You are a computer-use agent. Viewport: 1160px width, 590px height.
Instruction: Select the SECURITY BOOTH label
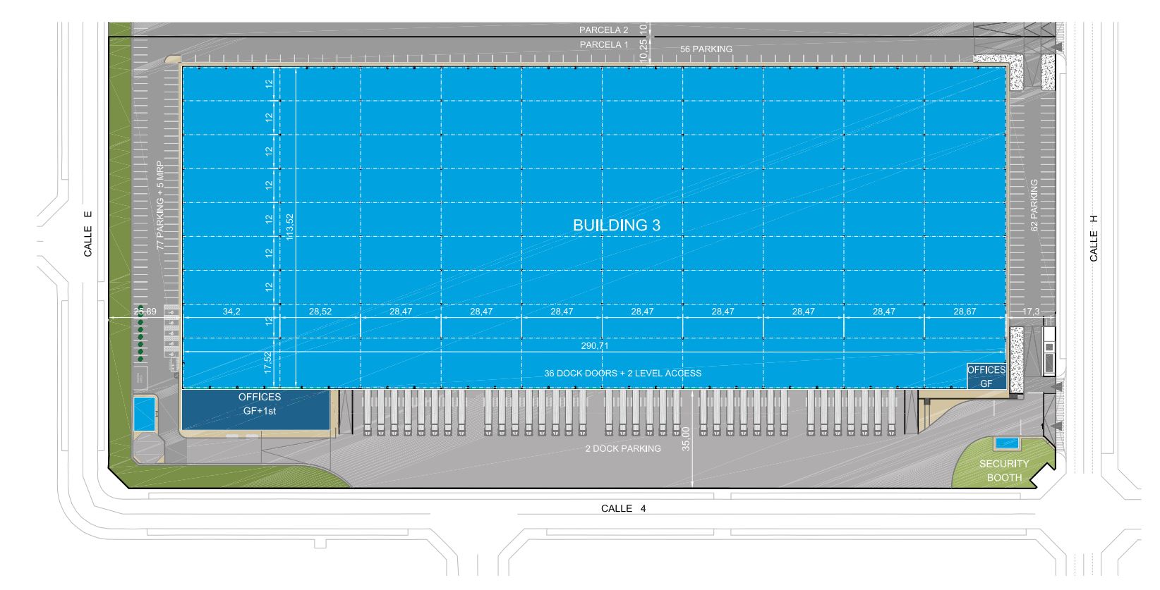(1003, 470)
